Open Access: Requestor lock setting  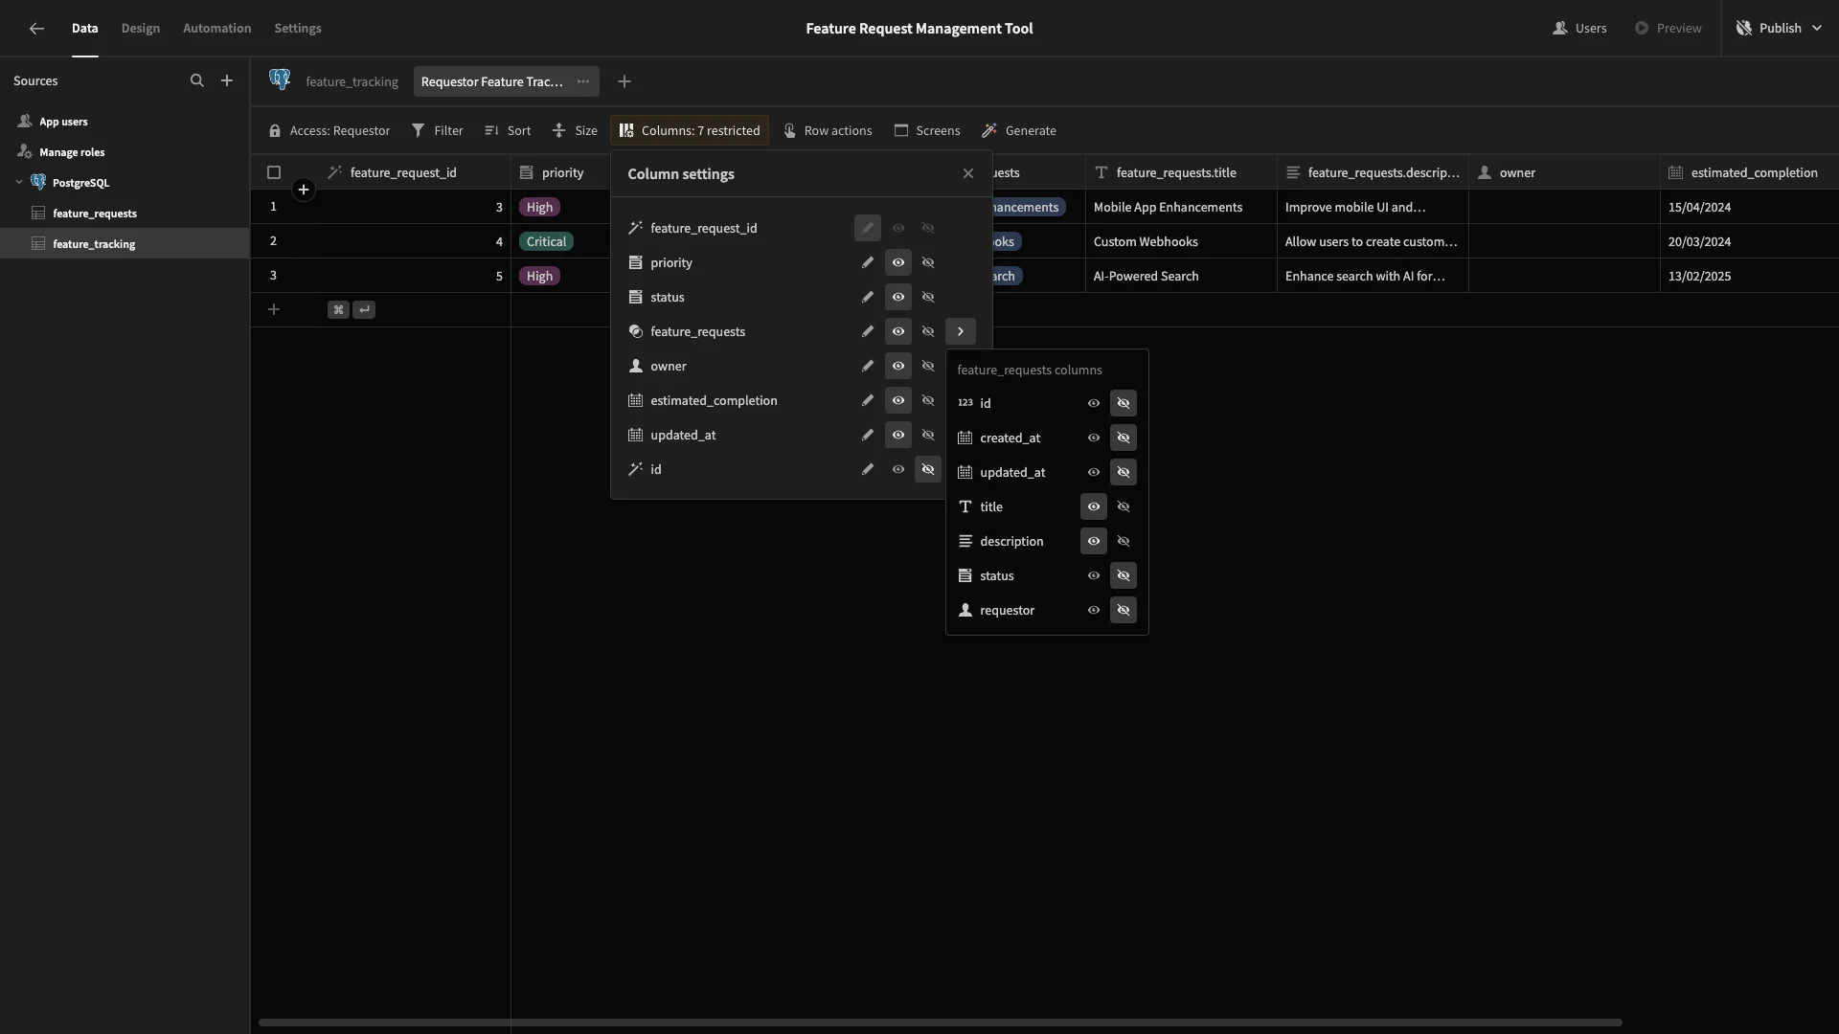tap(329, 130)
